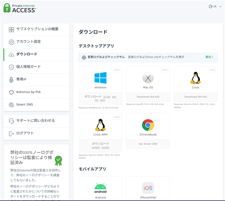Open サポートに問い合わせる link
Image resolution: width=225 pixels, height=201 pixels.
point(36,121)
